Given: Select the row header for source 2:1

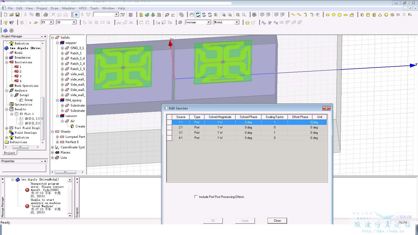Looking at the screenshot, I should click(169, 127).
